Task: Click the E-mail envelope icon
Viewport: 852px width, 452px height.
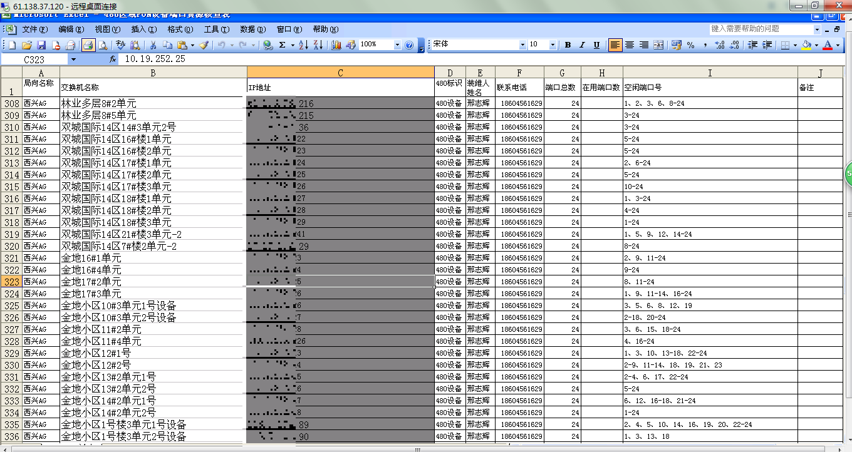Action: tap(70, 45)
